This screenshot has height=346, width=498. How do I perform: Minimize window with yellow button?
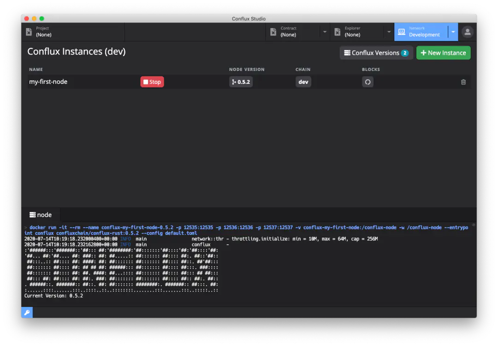click(x=34, y=19)
